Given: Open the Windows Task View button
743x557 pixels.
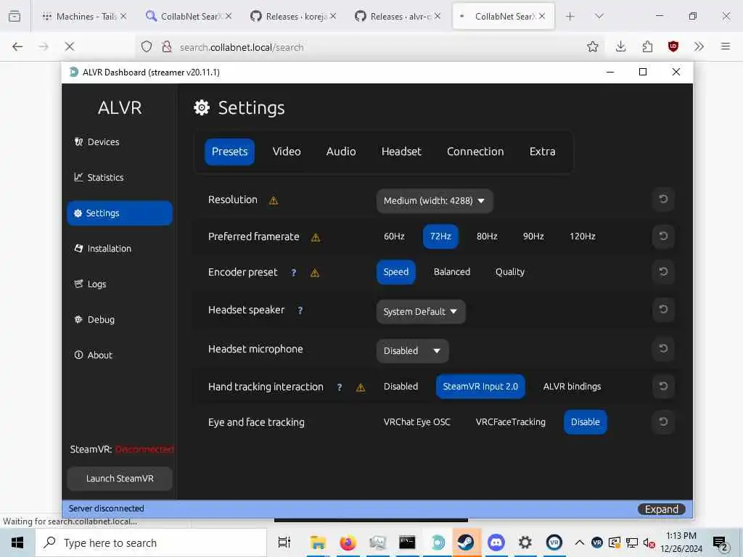Looking at the screenshot, I should point(284,542).
